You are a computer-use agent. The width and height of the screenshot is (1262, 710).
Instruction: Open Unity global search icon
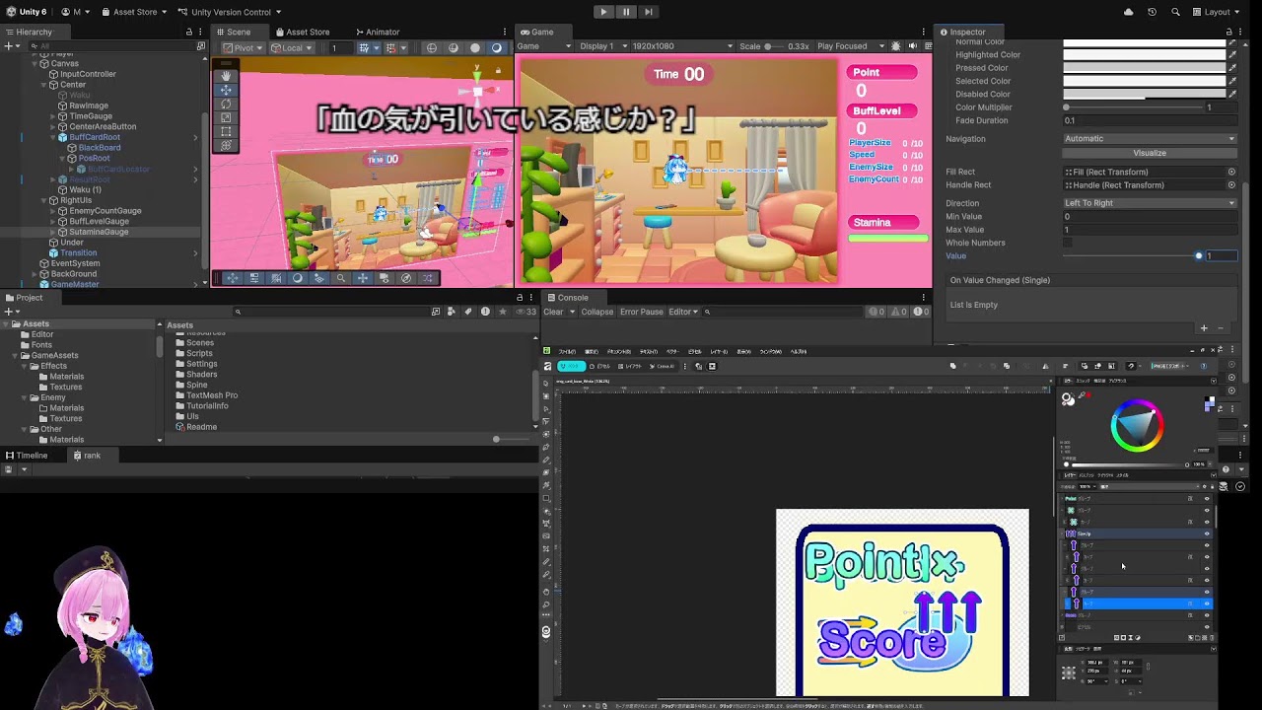[1175, 12]
